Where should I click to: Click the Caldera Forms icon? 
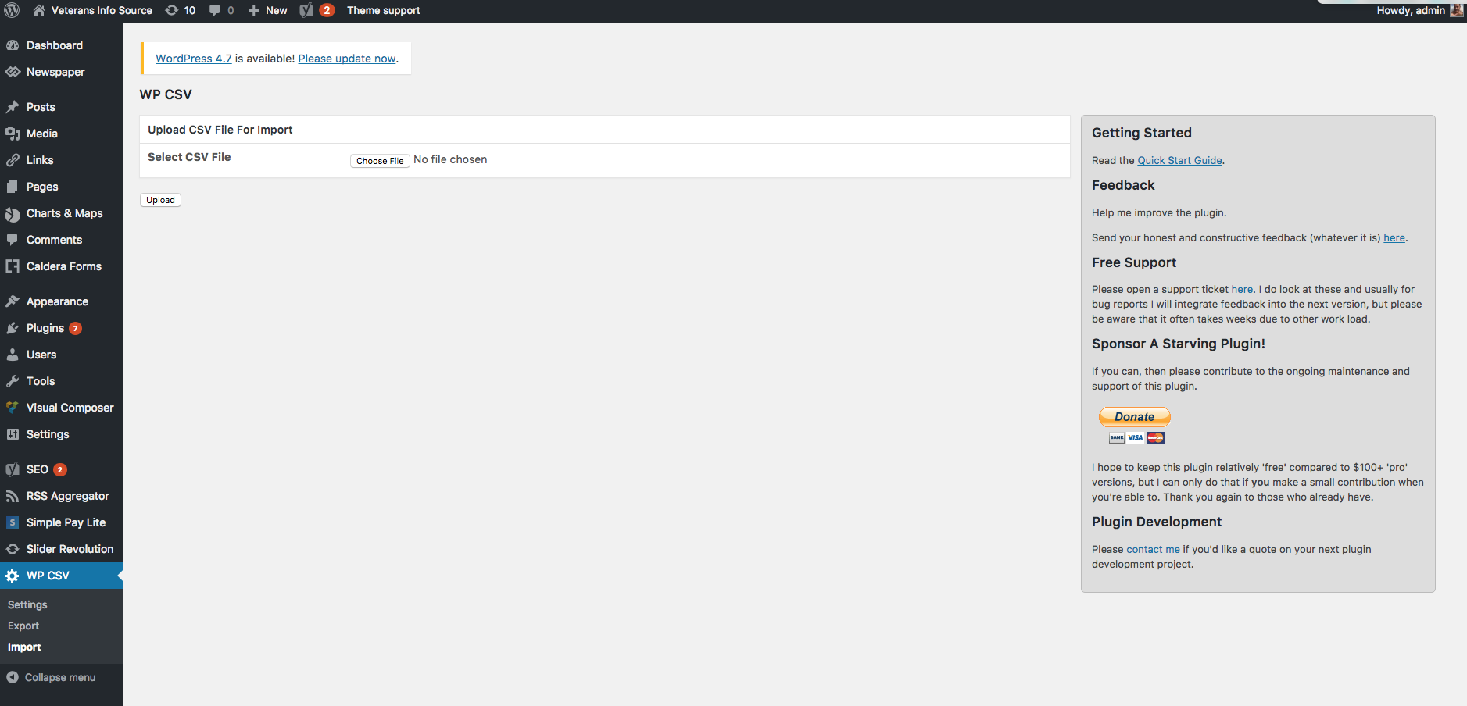(13, 266)
